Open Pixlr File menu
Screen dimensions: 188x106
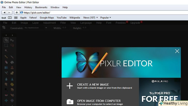5,23
